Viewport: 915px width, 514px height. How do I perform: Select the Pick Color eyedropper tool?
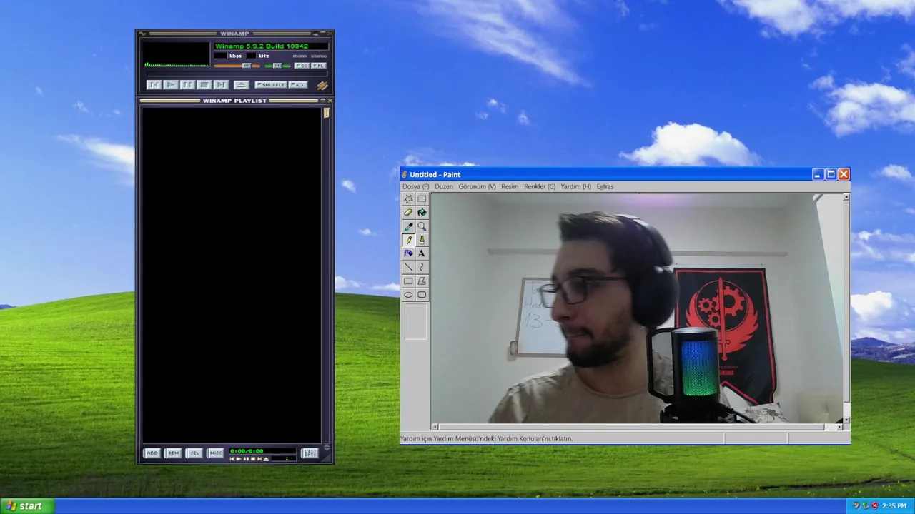(408, 226)
